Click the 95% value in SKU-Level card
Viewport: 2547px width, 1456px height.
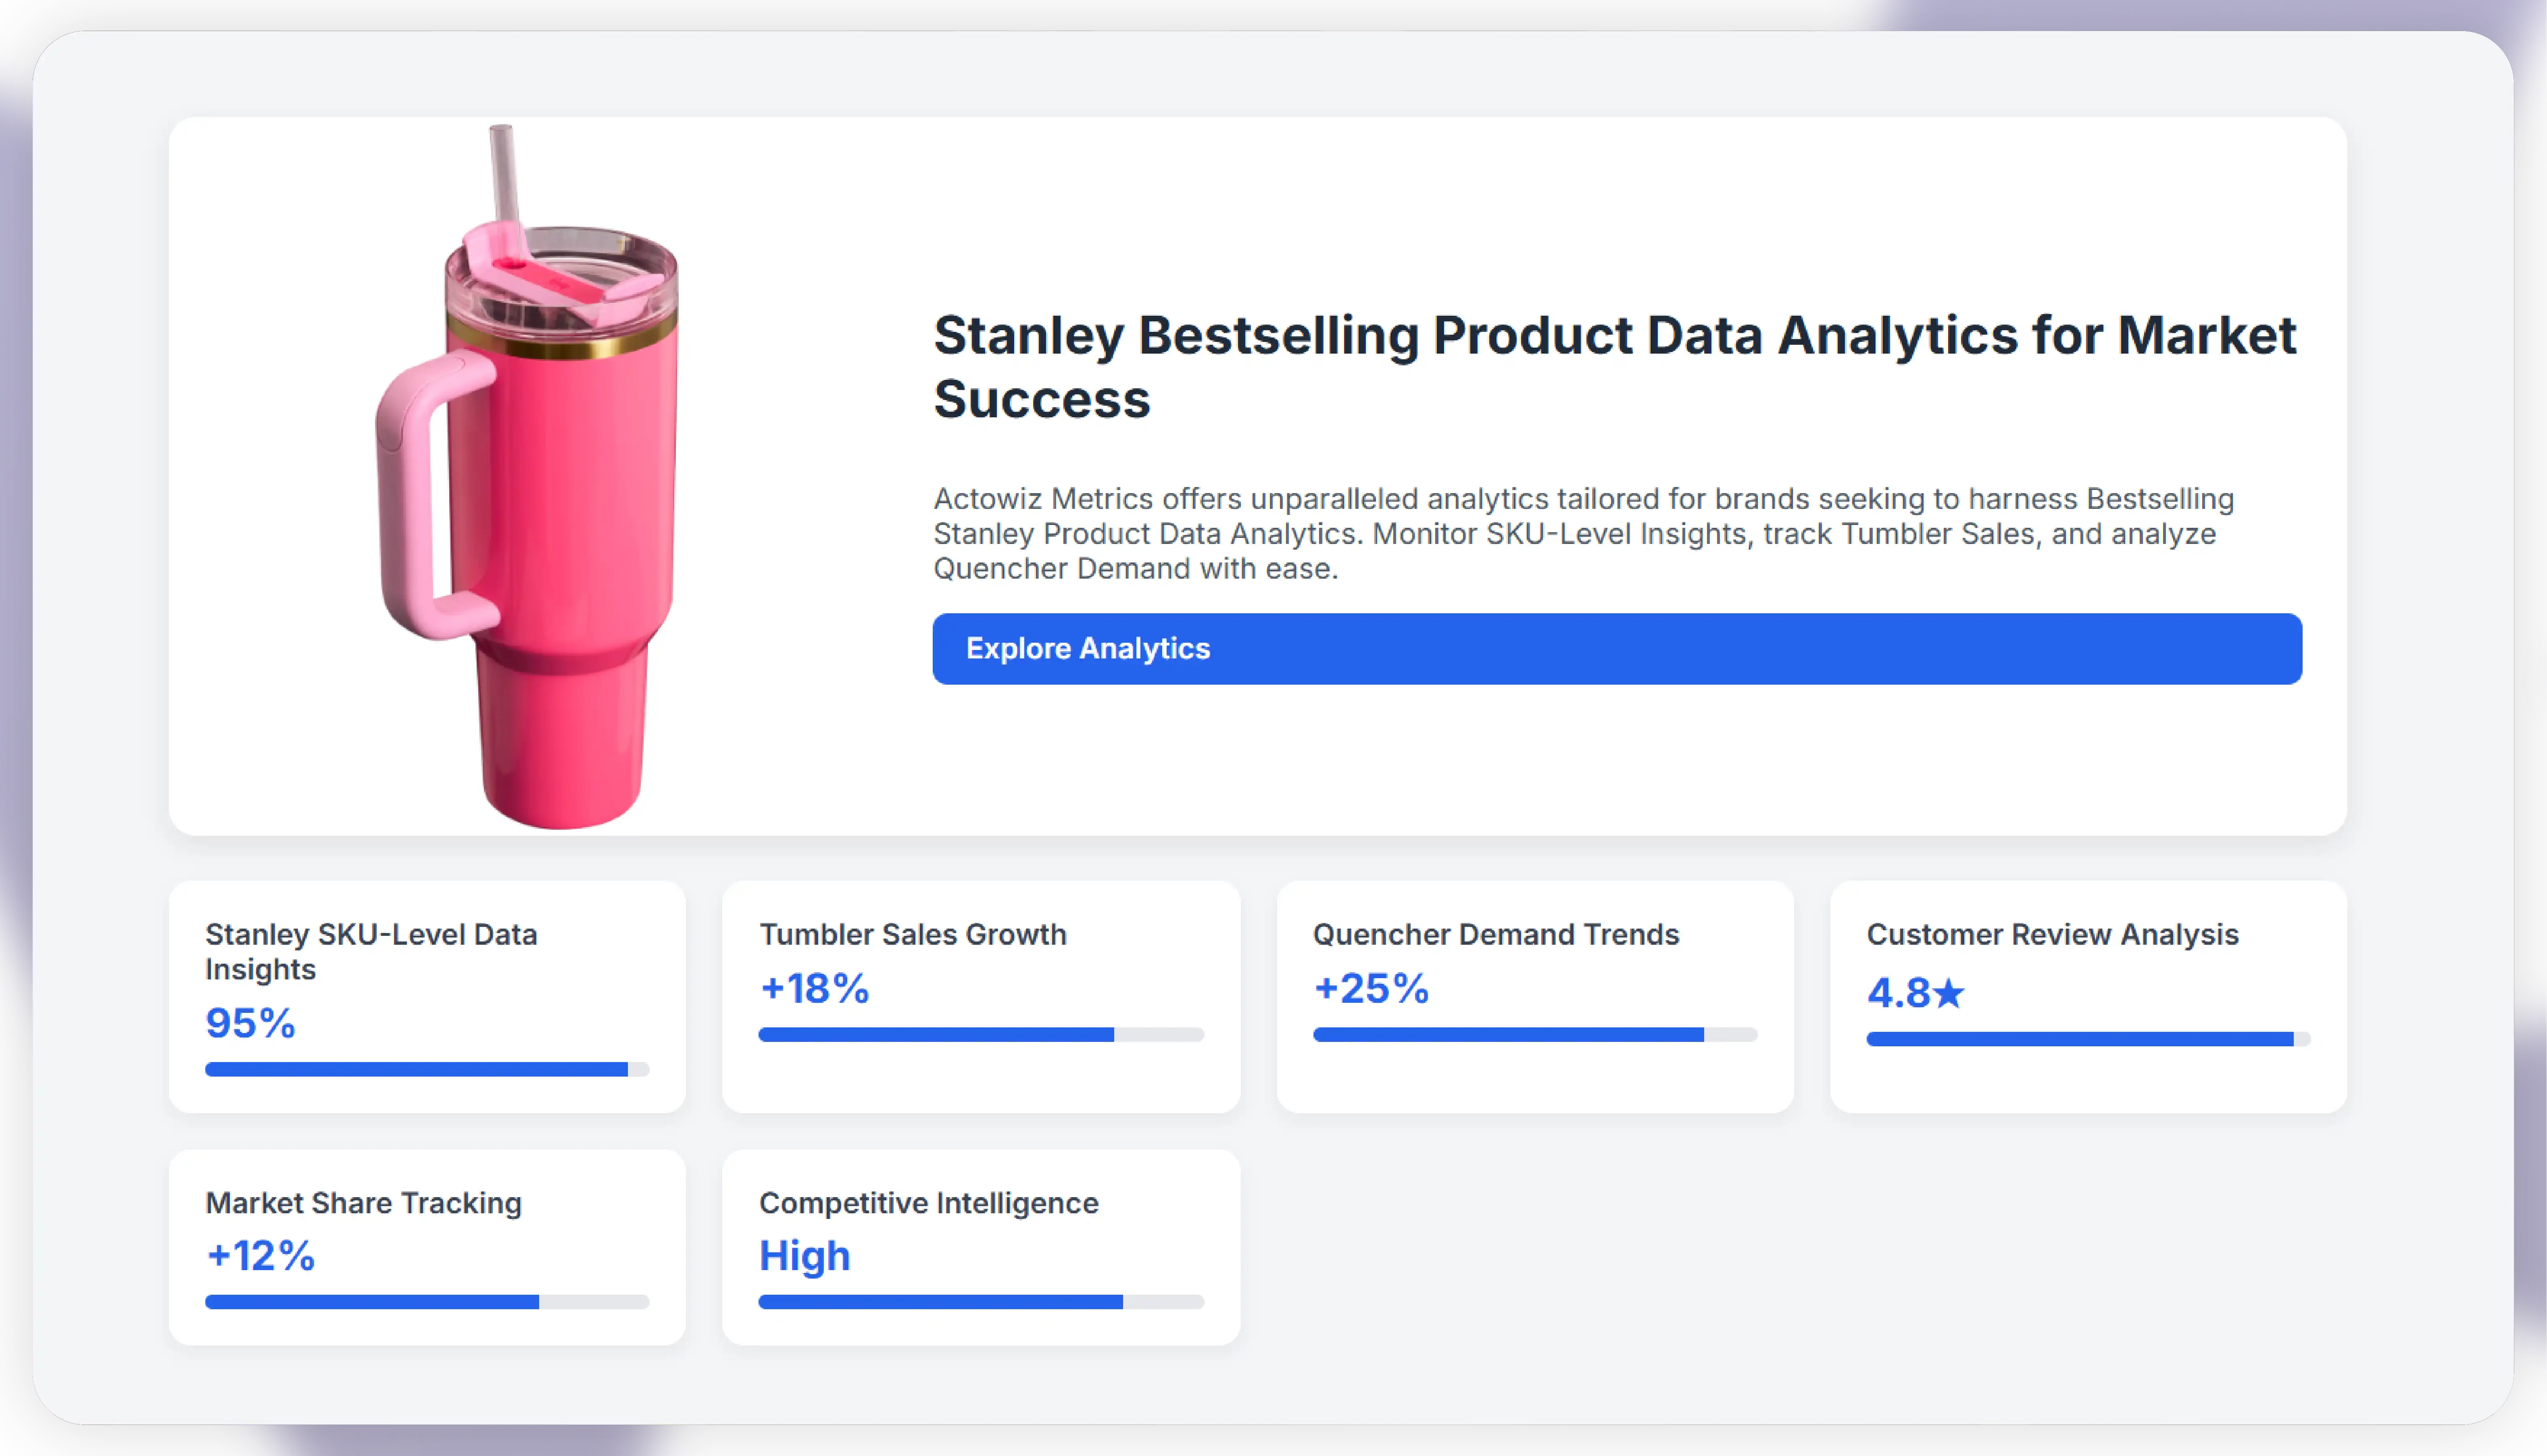pos(250,1023)
